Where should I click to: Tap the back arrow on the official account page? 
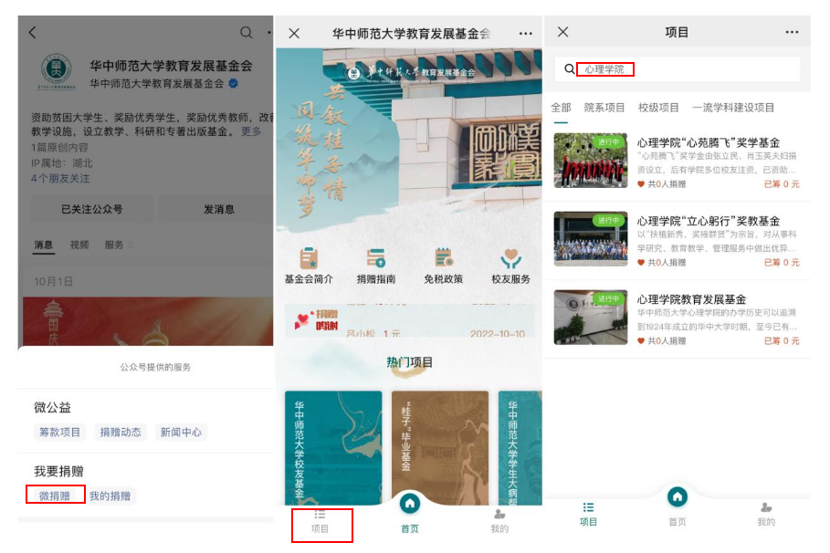coord(33,33)
